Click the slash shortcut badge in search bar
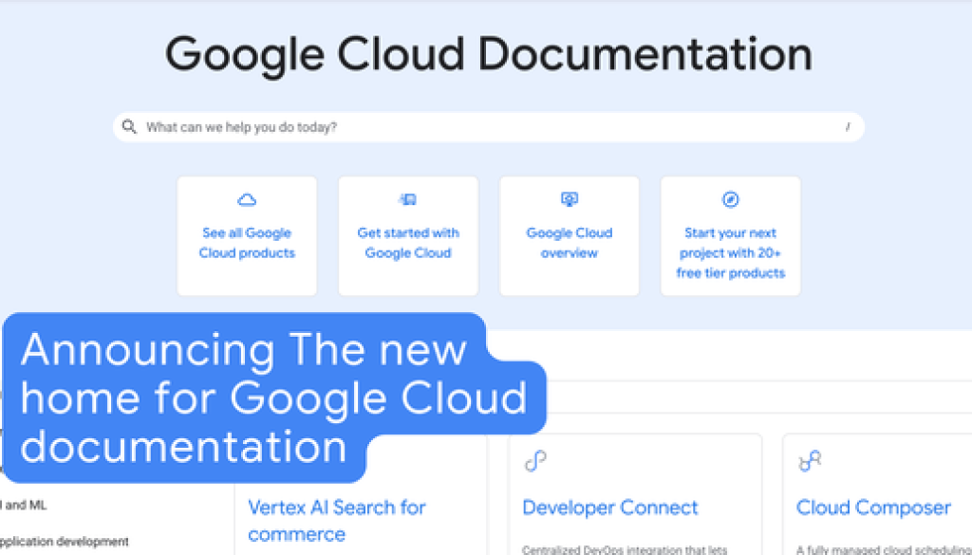 tap(848, 126)
